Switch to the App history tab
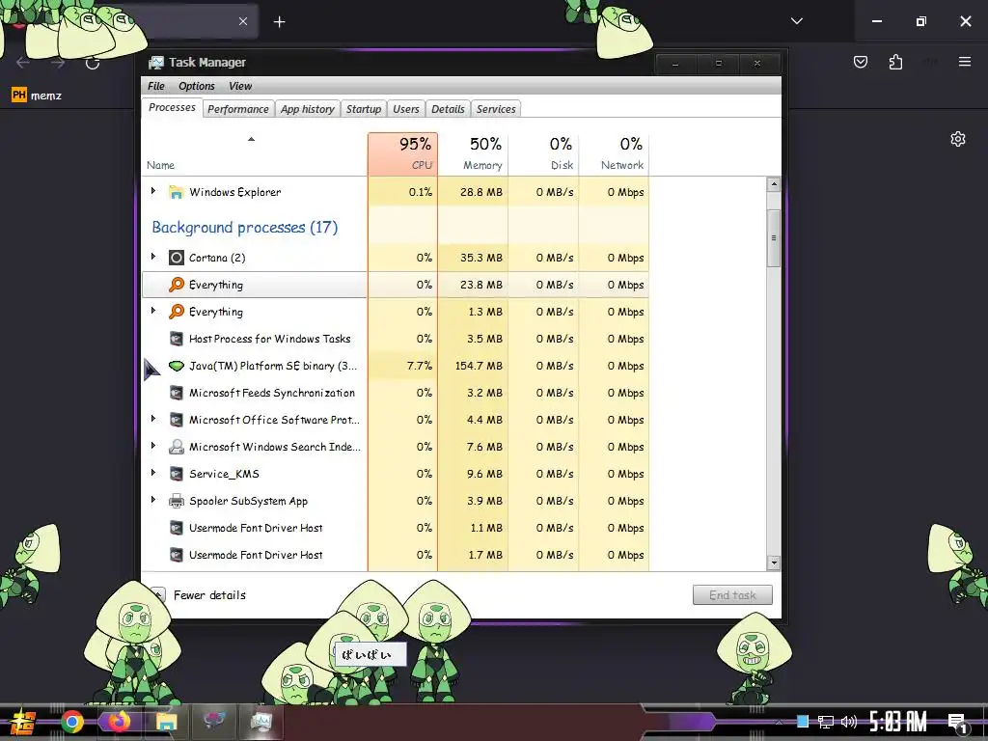Image resolution: width=988 pixels, height=741 pixels. pyautogui.click(x=308, y=109)
